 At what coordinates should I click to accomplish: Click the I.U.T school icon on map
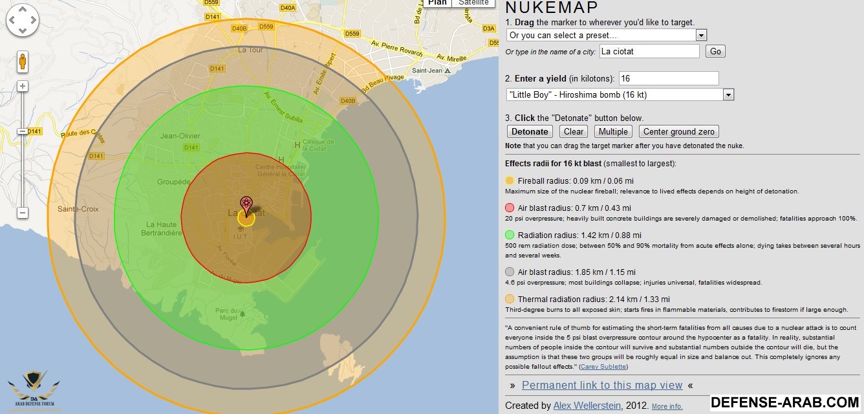click(240, 228)
